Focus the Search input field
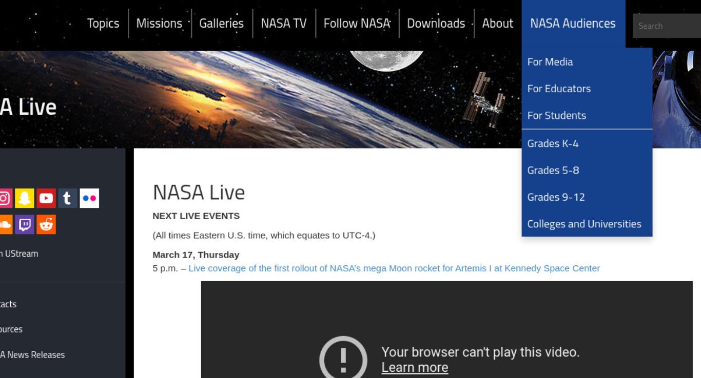This screenshot has height=378, width=701. click(667, 26)
